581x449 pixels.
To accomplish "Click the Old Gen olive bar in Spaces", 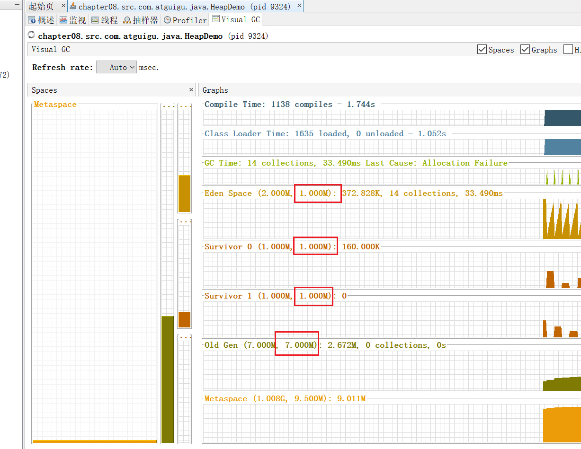I will click(168, 379).
